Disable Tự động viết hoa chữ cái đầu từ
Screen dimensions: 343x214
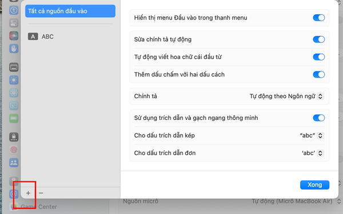(x=319, y=57)
